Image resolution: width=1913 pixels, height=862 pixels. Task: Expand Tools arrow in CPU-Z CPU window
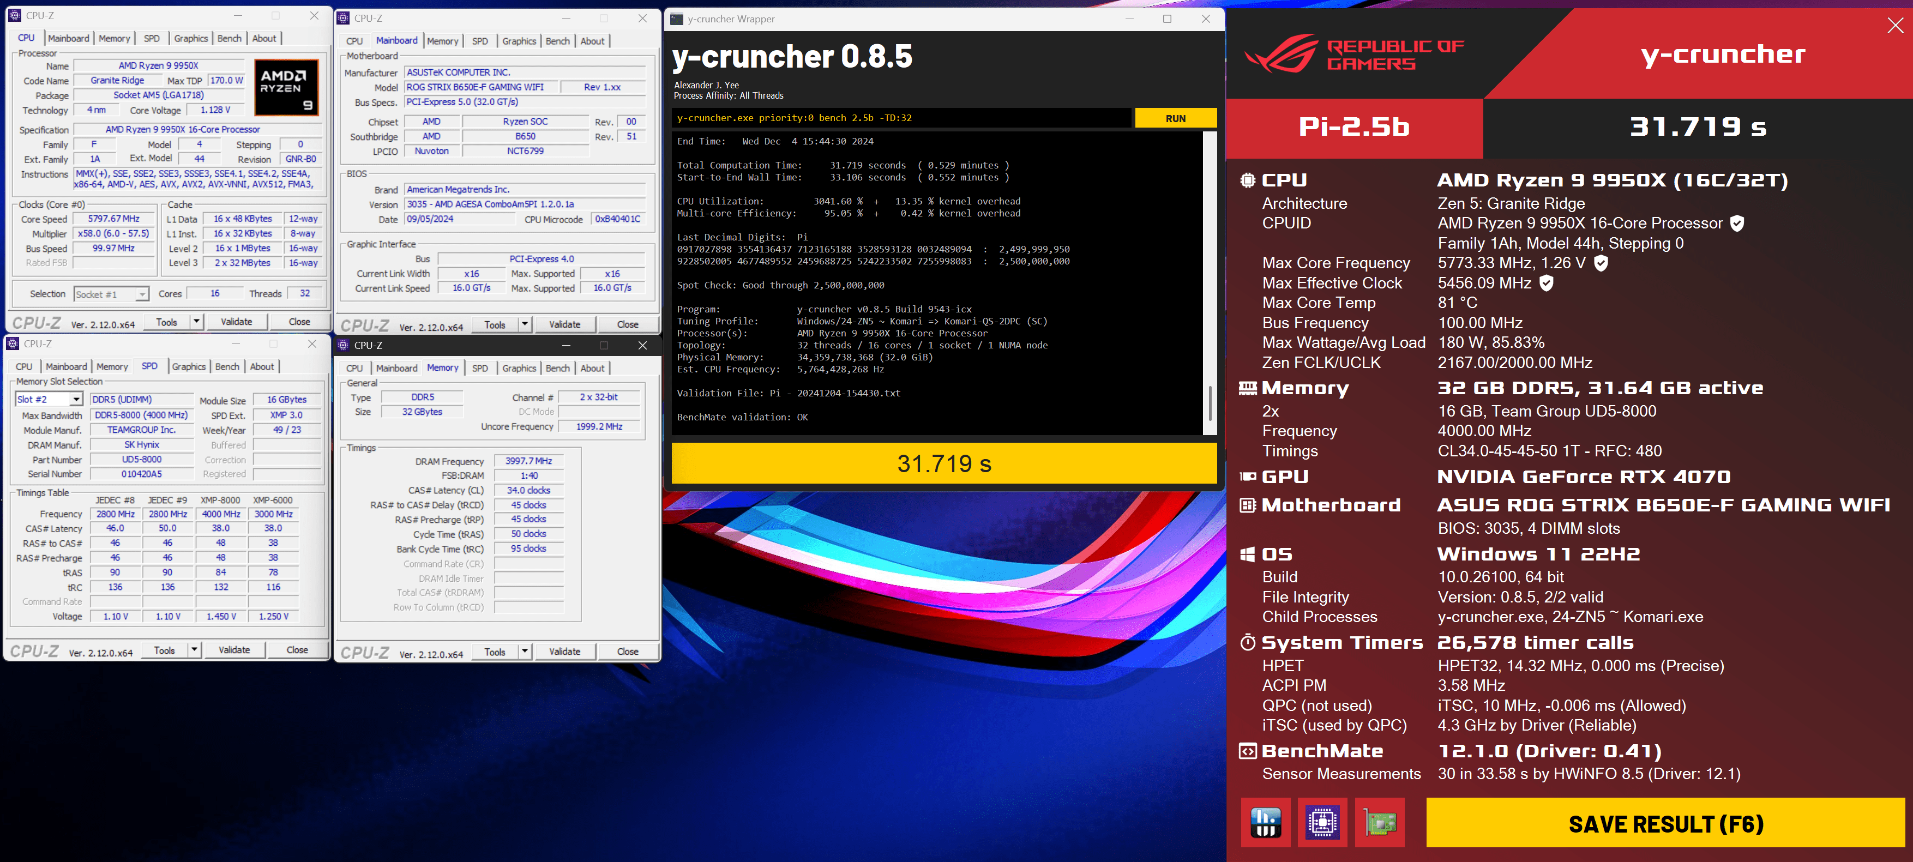tap(196, 322)
